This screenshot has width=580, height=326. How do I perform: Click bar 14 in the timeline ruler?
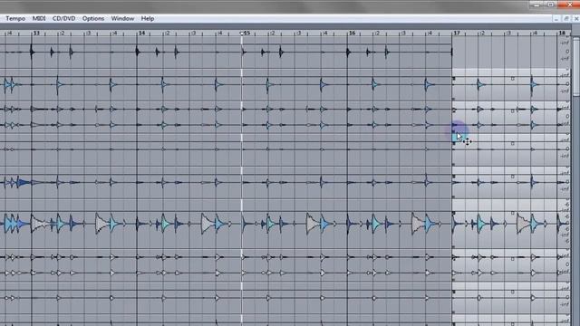click(x=141, y=33)
